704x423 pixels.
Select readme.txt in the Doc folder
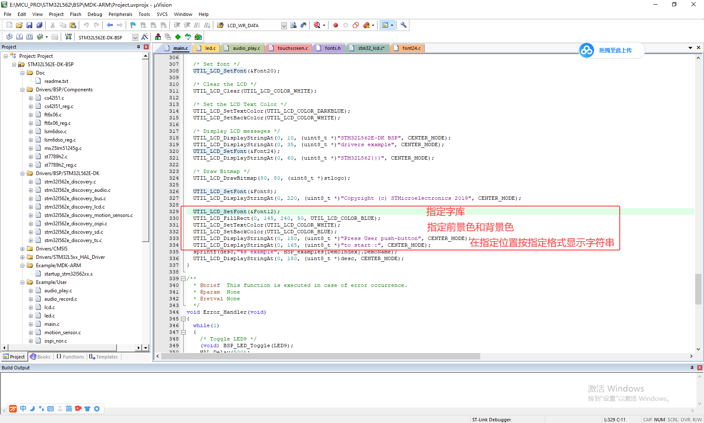(56, 81)
